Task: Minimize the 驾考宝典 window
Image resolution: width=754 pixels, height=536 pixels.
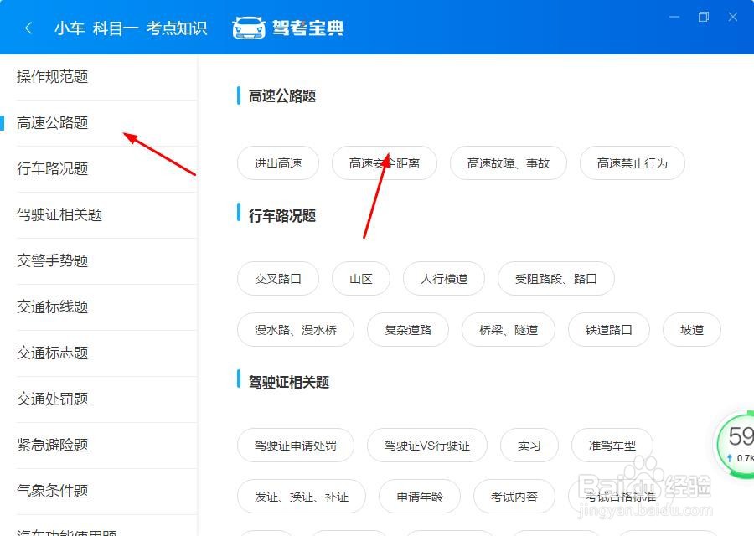Action: click(x=674, y=18)
